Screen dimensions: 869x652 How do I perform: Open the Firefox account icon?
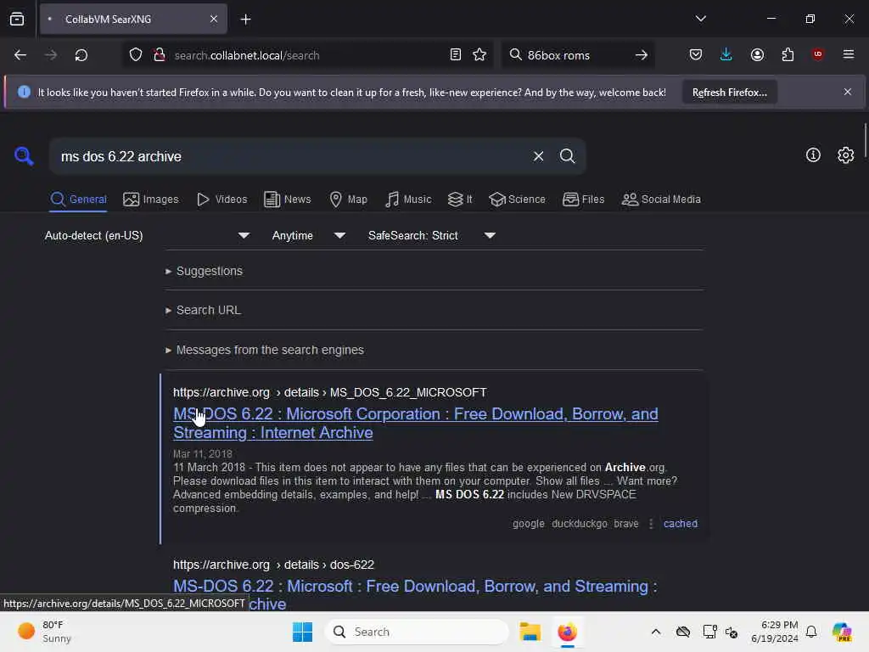point(757,55)
